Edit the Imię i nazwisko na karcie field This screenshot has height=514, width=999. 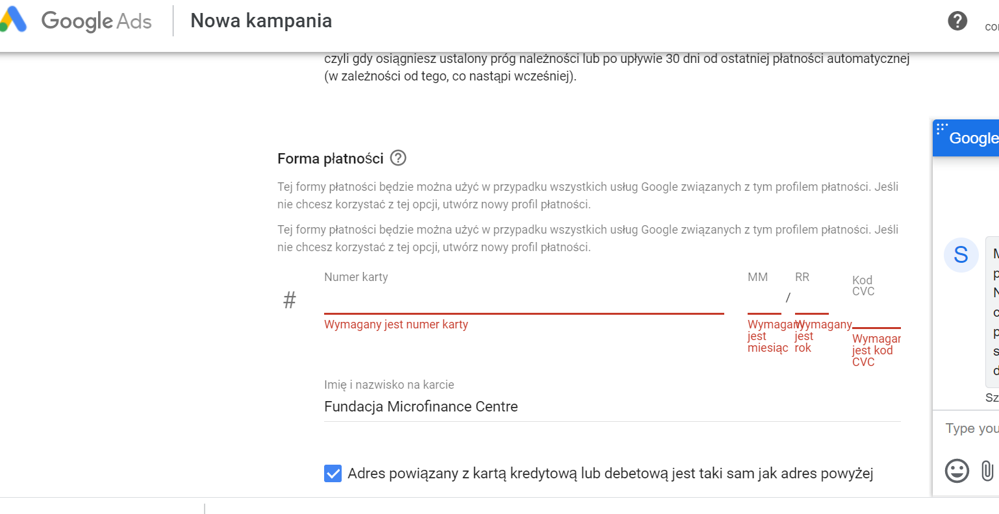[612, 407]
